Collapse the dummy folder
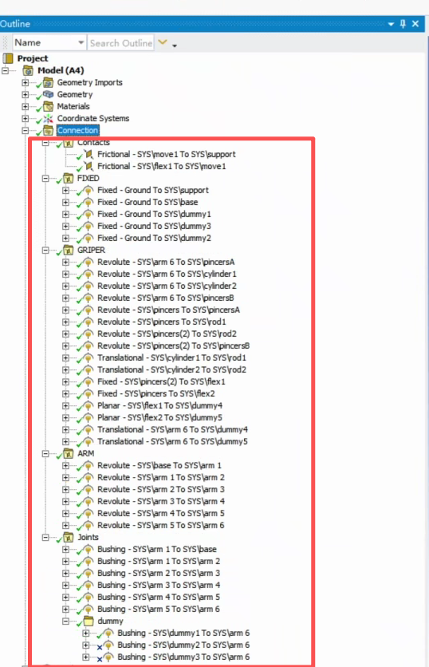The height and width of the screenshot is (667, 429). click(x=66, y=622)
